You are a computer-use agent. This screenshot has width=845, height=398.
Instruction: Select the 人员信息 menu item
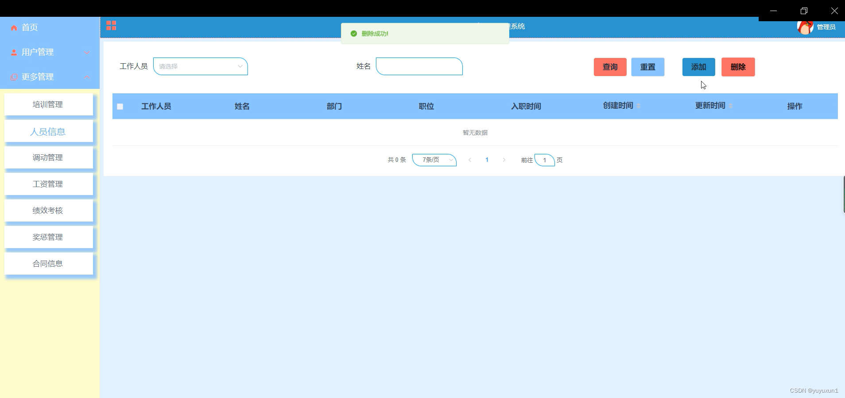pyautogui.click(x=49, y=131)
